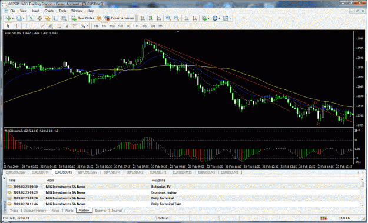The image size is (368, 223).
Task: Show the Market Watch window
Action: point(31,18)
